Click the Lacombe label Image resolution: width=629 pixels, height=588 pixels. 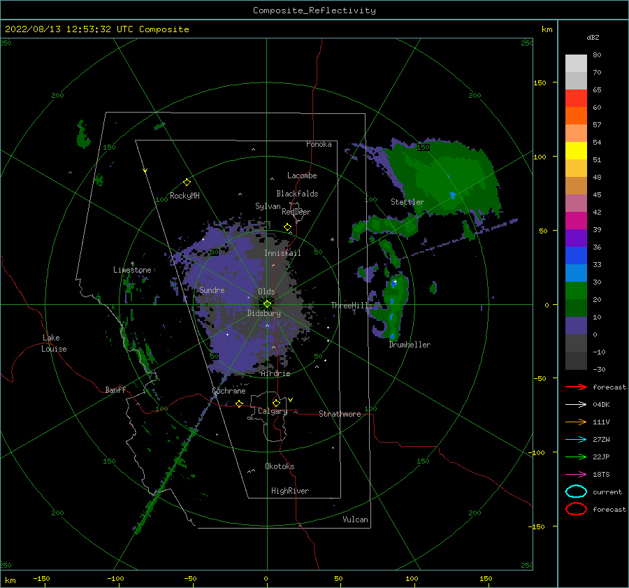coord(302,175)
